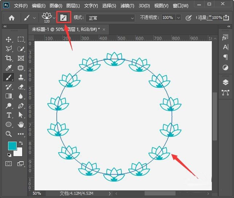Select the Crop tool
The image size is (234, 198).
(x=9, y=58)
